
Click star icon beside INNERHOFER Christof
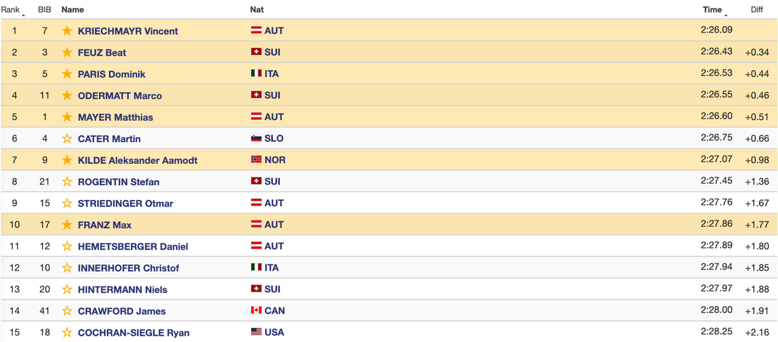67,268
